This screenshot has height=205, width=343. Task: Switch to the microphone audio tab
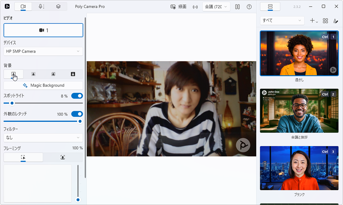pos(41,6)
